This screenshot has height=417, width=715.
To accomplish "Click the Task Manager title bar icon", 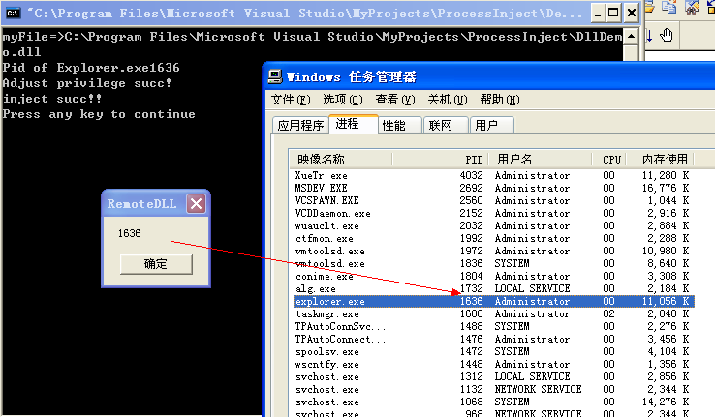I will (275, 76).
